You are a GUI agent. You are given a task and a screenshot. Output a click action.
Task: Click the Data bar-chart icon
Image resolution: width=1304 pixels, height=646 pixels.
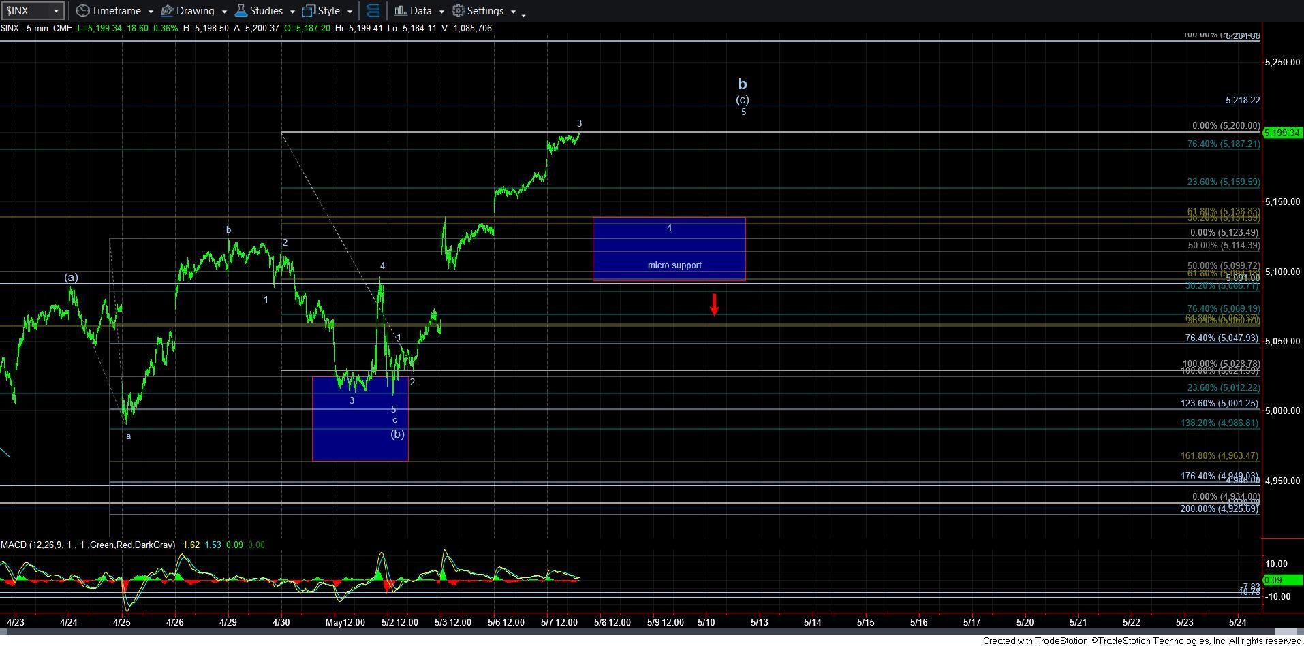click(401, 11)
